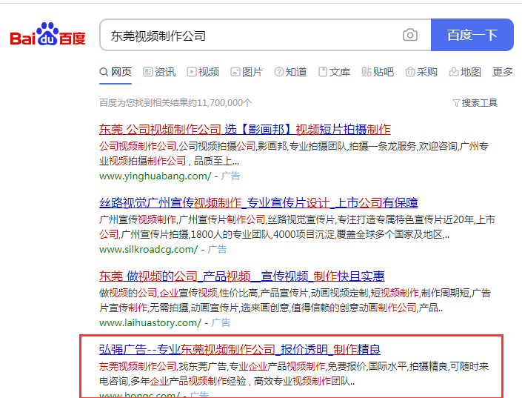The height and width of the screenshot is (398, 522).
Task: Open the 东莞 做视频的公司 result title
Action: [x=241, y=276]
